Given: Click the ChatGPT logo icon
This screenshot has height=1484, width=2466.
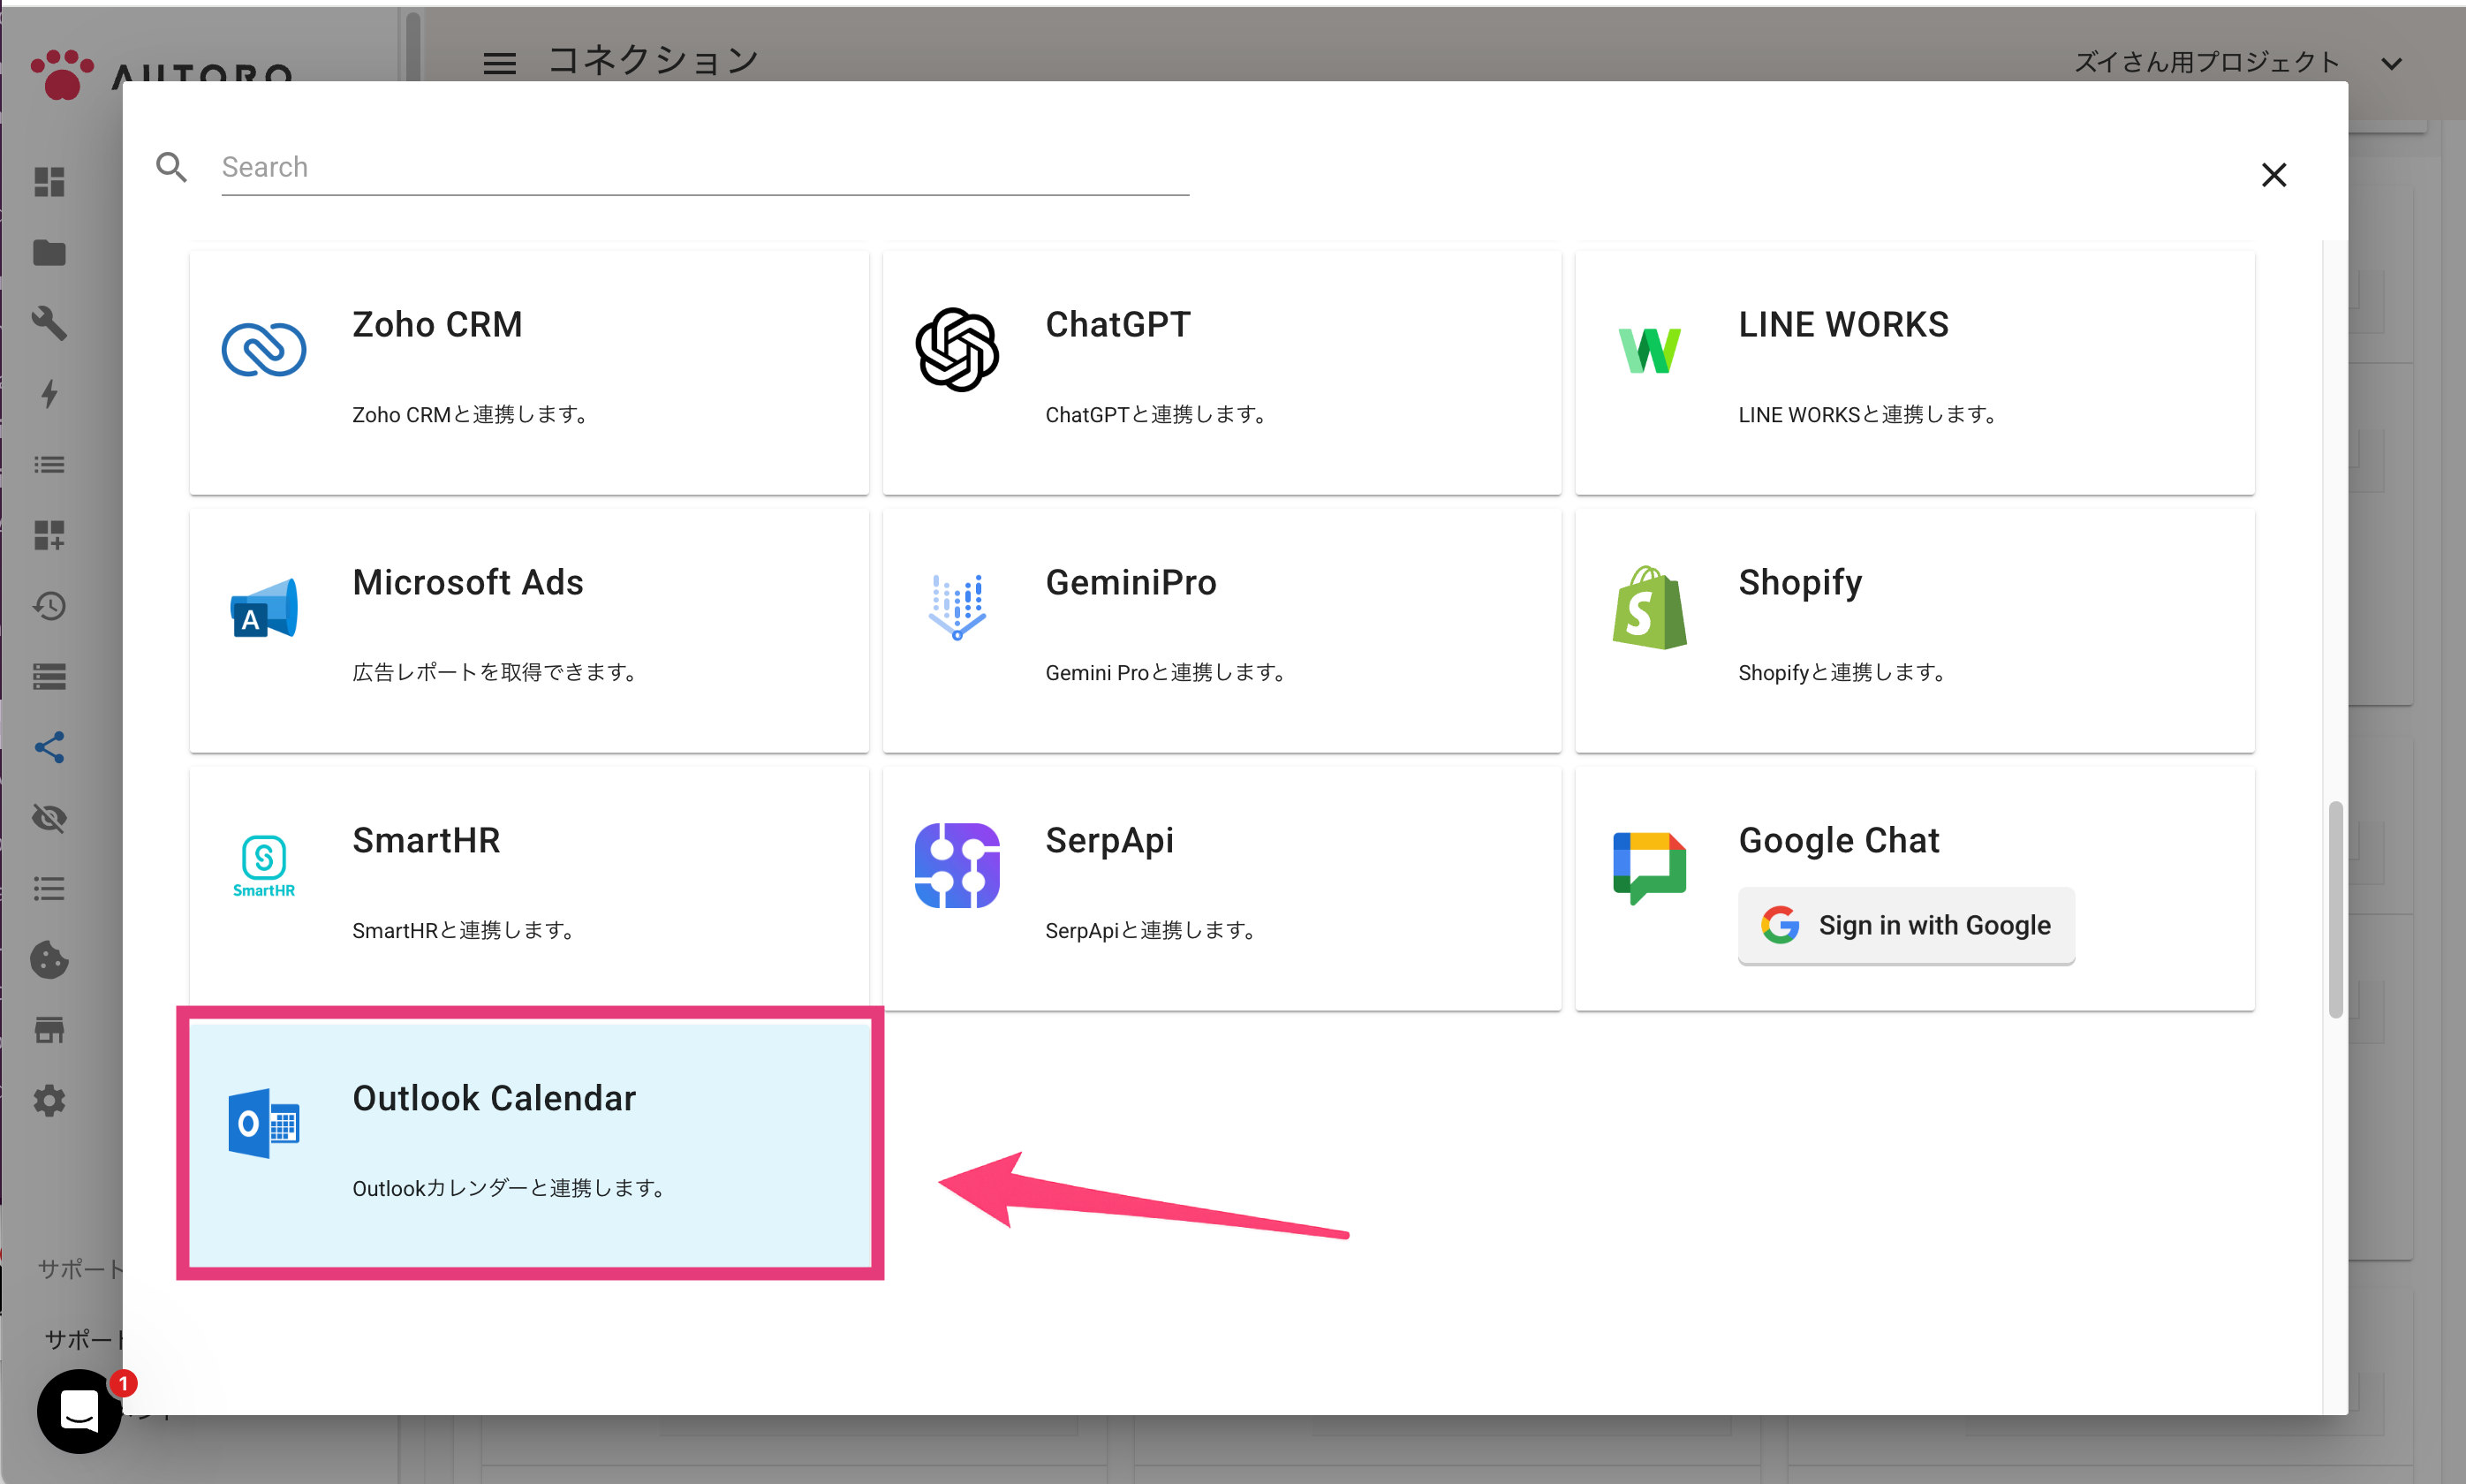Looking at the screenshot, I should (x=957, y=349).
